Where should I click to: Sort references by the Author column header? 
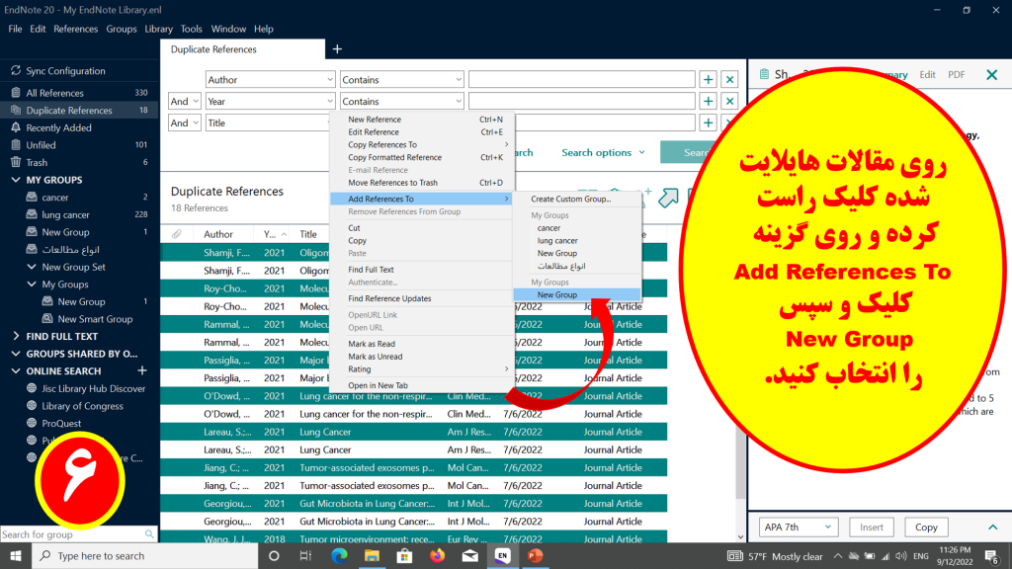pyautogui.click(x=218, y=234)
